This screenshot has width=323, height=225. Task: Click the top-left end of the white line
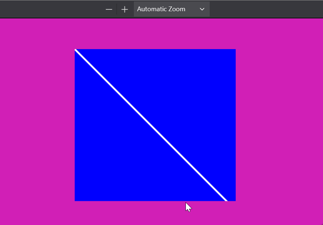pyautogui.click(x=75, y=50)
